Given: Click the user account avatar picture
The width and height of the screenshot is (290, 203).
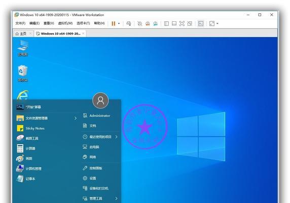Looking at the screenshot, I should pyautogui.click(x=100, y=100).
